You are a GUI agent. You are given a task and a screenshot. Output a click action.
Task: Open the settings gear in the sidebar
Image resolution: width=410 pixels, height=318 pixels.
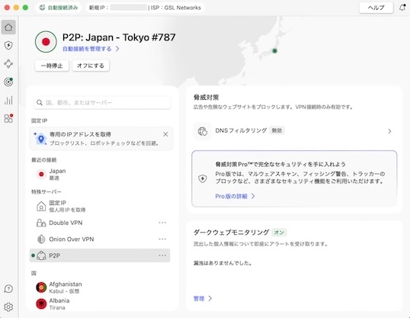coord(8,307)
